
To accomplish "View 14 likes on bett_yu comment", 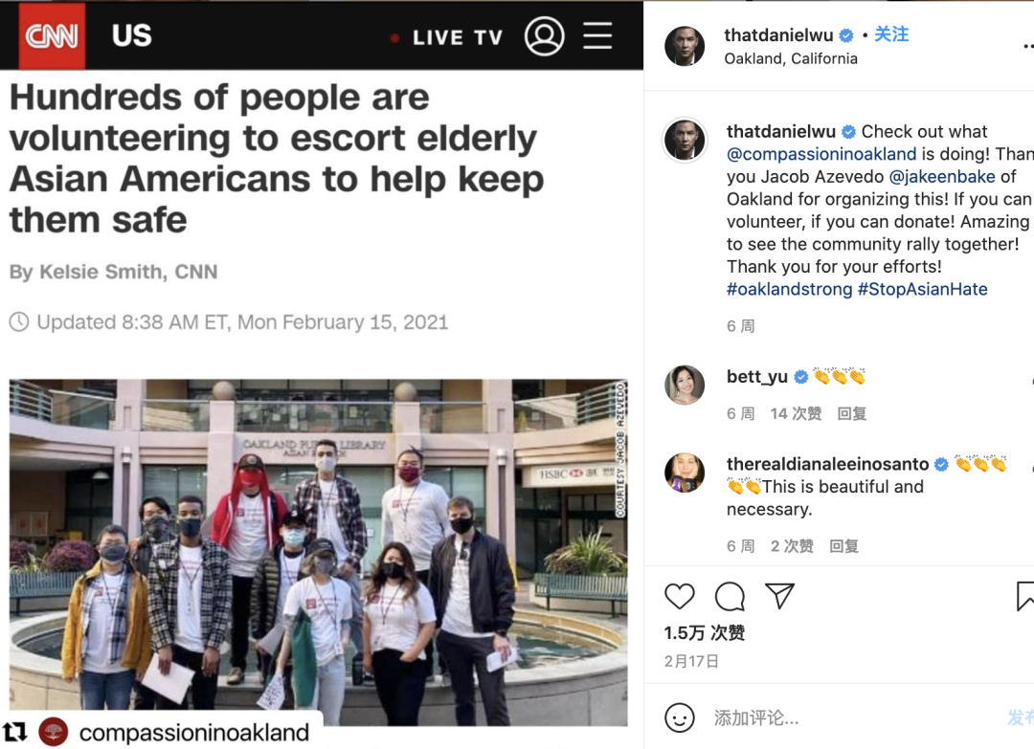I will (x=796, y=413).
